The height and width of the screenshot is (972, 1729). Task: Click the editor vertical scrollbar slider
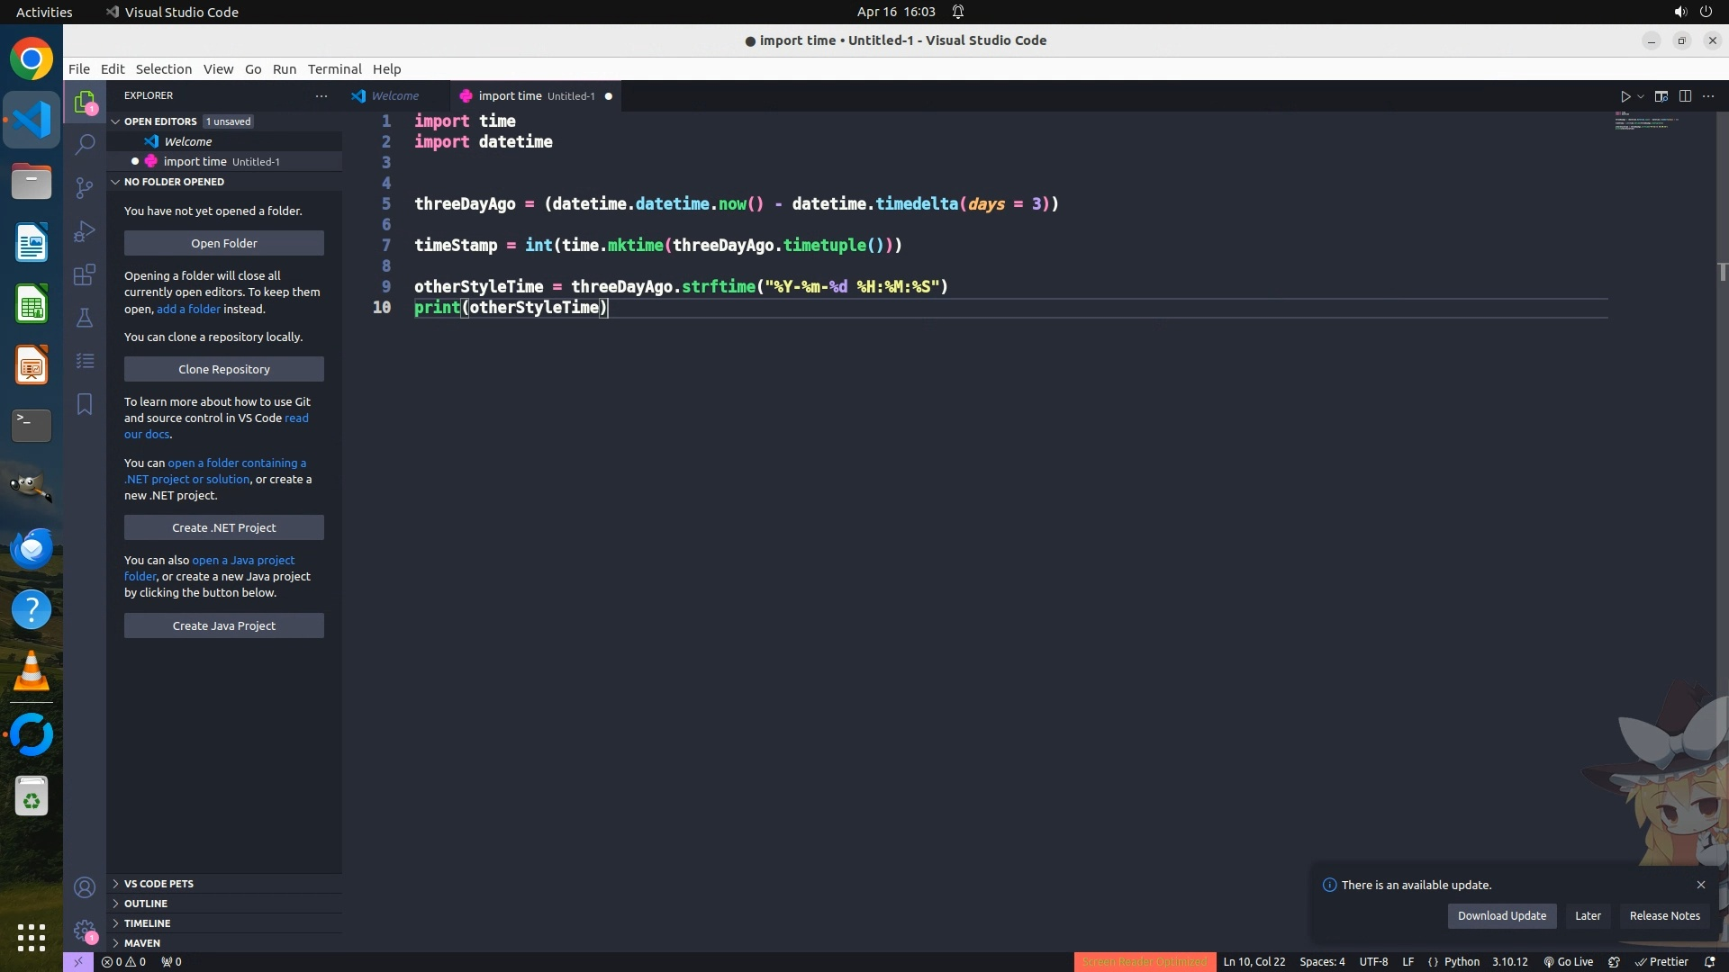coord(1722,272)
